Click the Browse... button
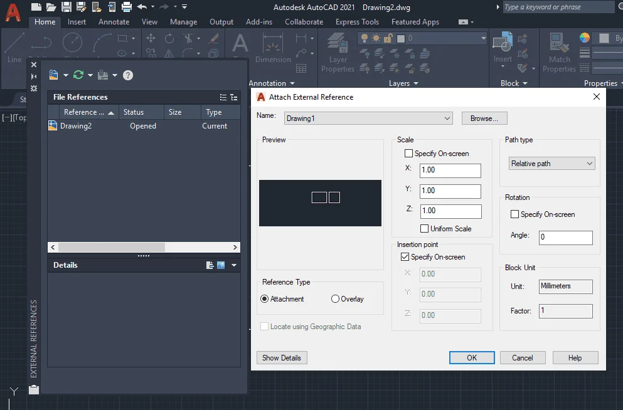 [484, 118]
